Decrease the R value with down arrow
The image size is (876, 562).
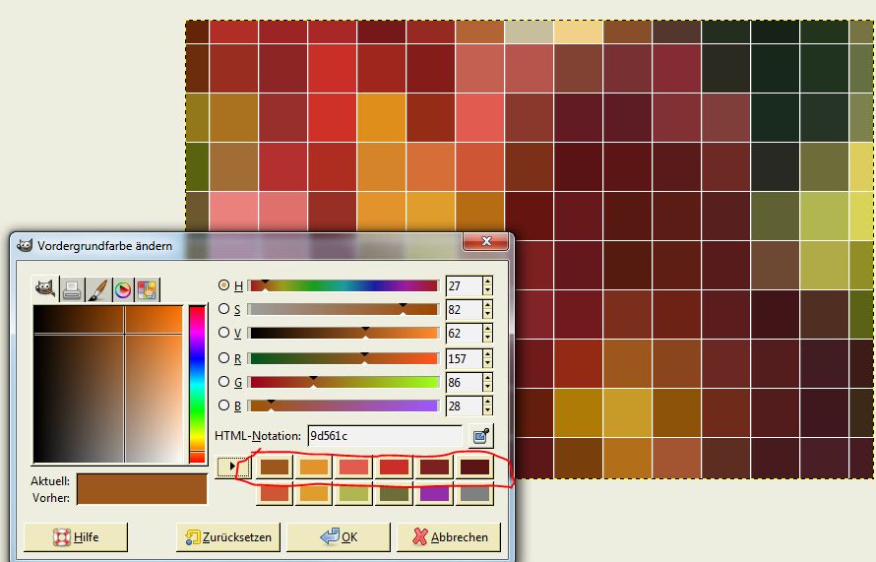coord(488,363)
